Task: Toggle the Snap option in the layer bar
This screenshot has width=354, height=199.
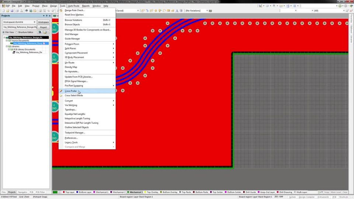Action: (326, 192)
